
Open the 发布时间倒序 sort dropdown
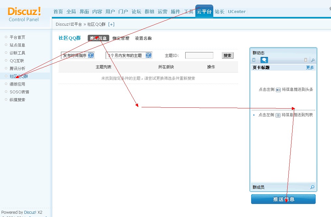tap(78, 55)
